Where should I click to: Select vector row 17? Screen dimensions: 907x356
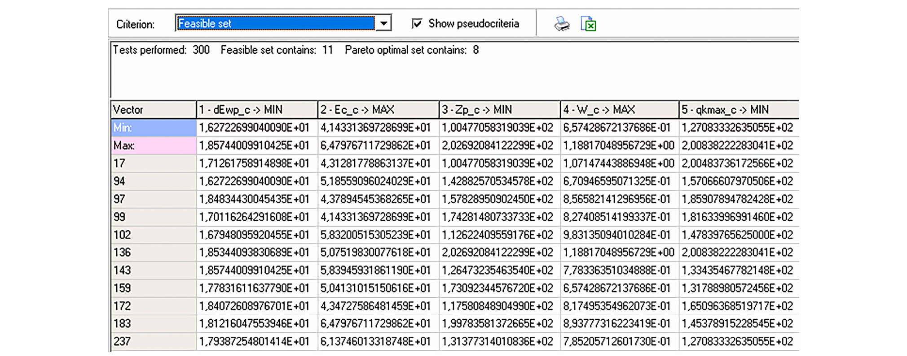[153, 163]
